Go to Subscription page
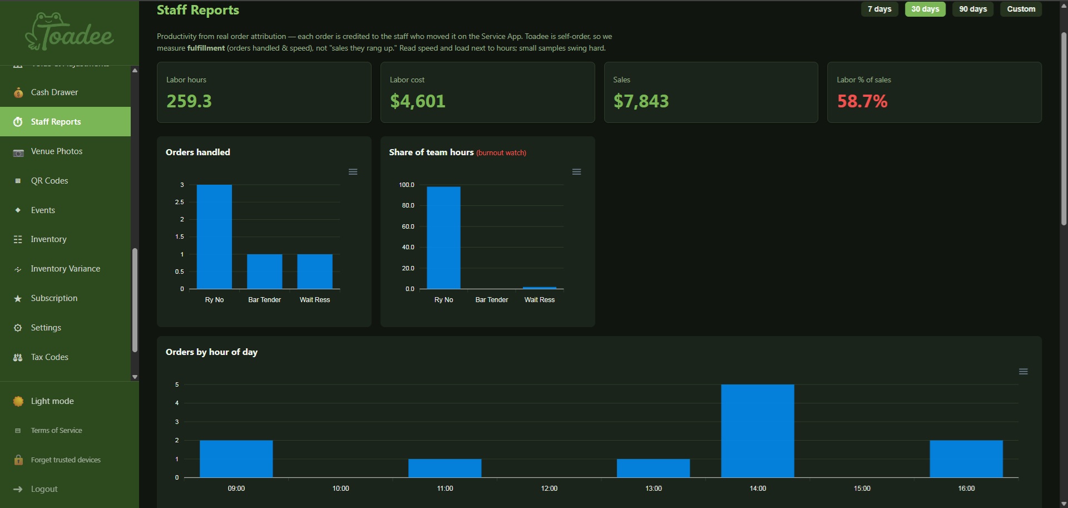 point(65,298)
